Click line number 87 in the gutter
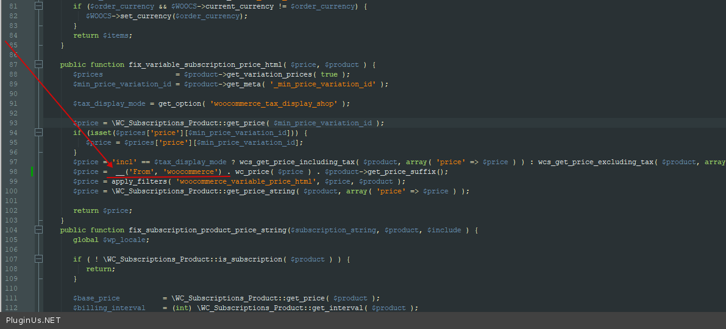 [x=13, y=64]
